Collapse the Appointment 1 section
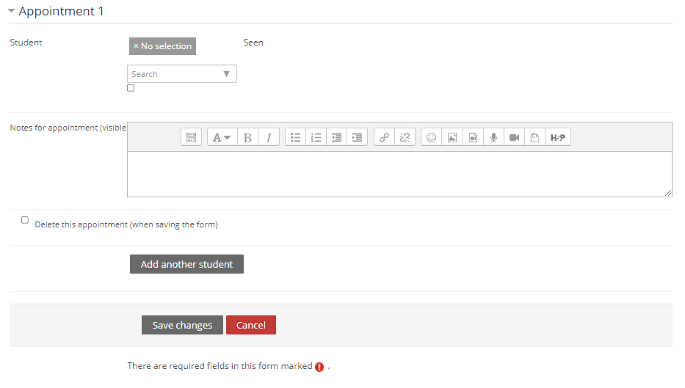The width and height of the screenshot is (685, 388). pos(11,10)
